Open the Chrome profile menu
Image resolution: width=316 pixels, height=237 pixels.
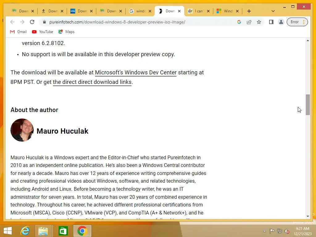click(281, 22)
